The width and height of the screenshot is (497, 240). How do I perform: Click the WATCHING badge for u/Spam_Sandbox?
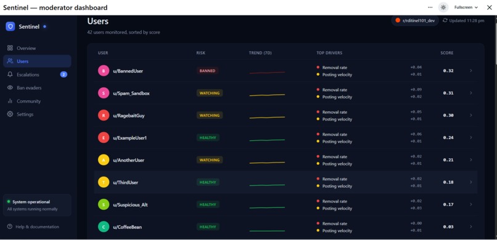tap(210, 93)
